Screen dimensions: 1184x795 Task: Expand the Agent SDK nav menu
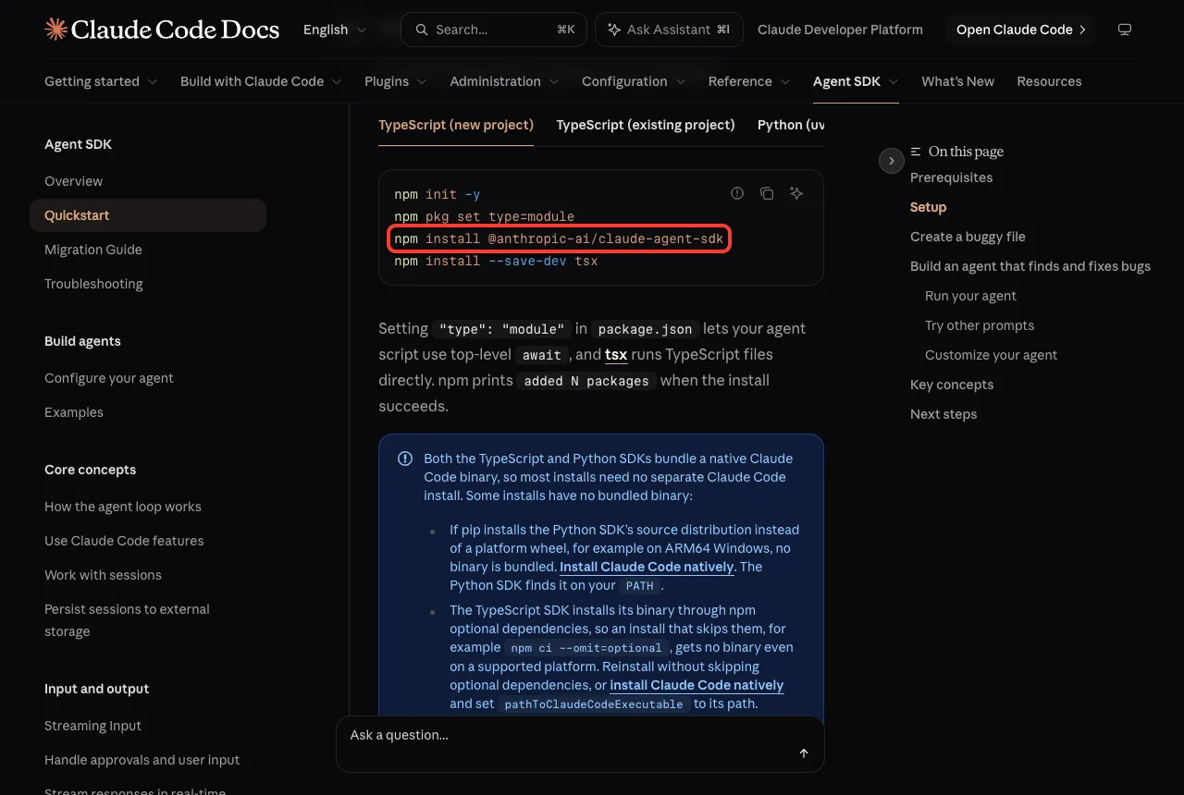[x=856, y=81]
